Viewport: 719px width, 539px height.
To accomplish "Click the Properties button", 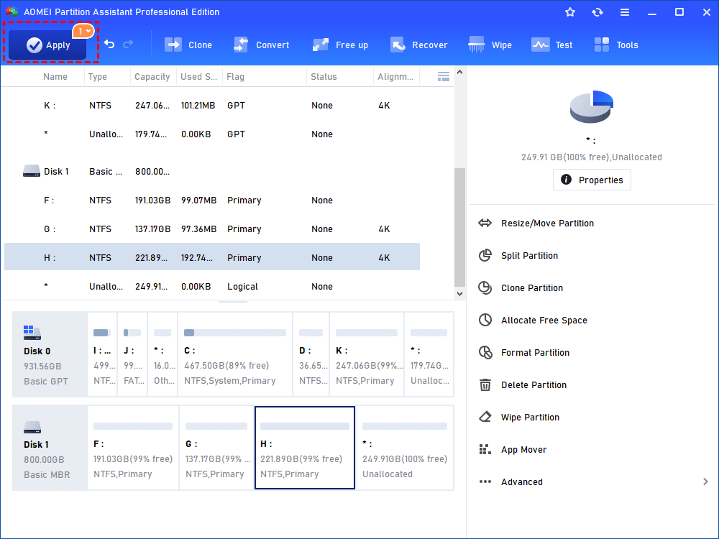I will pyautogui.click(x=592, y=180).
